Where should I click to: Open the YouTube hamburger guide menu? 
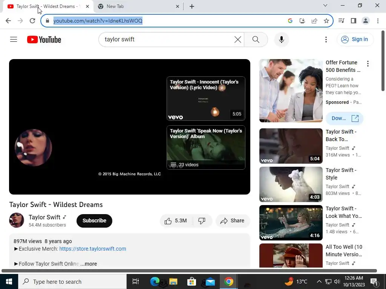14,39
